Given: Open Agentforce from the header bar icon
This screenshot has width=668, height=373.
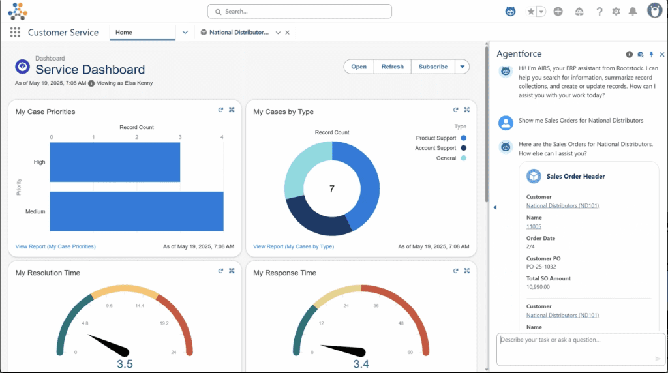Looking at the screenshot, I should [x=510, y=12].
